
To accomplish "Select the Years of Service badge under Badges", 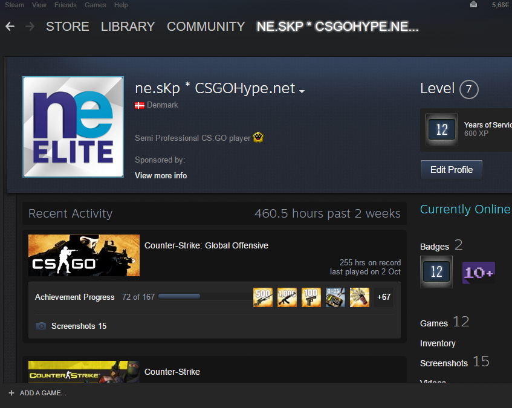I will pos(436,272).
